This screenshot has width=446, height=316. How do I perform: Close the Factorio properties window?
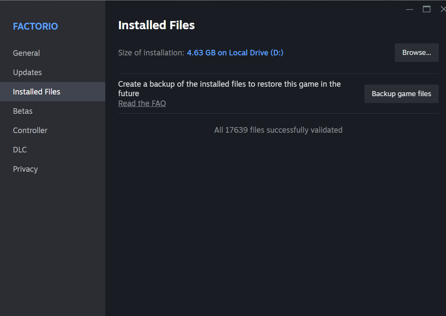[443, 9]
